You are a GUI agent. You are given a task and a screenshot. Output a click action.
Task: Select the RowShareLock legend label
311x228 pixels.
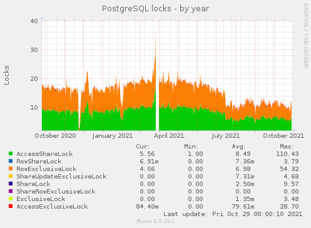(39, 162)
